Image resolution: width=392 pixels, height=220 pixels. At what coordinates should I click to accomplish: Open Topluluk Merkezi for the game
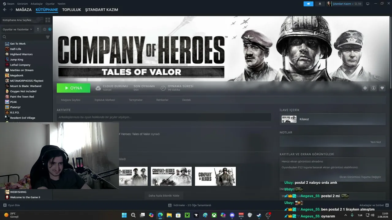(x=105, y=100)
